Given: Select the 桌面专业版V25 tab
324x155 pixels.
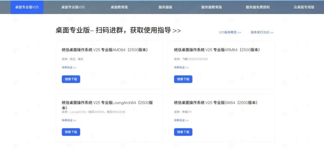Looking at the screenshot, I should [27, 7].
